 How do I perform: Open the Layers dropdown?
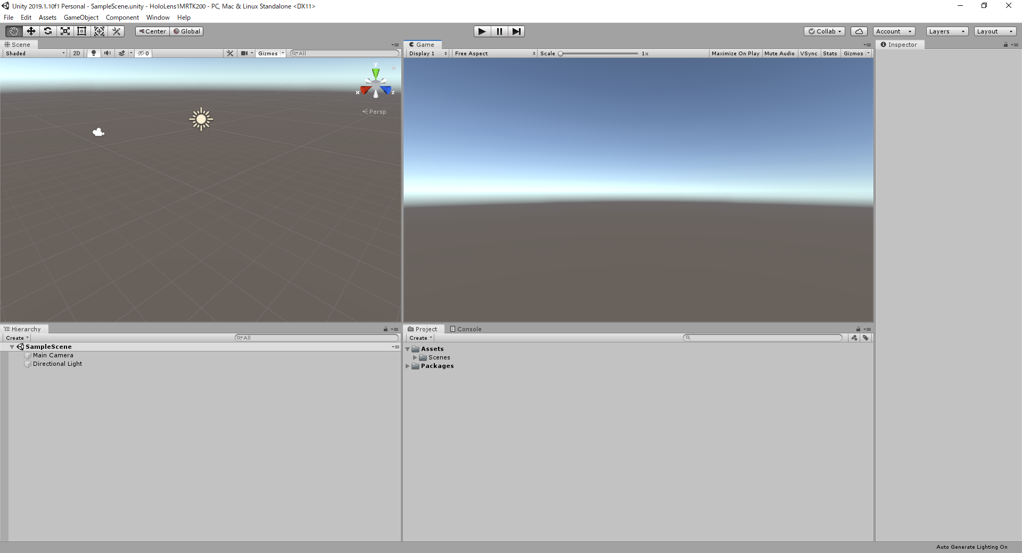947,31
